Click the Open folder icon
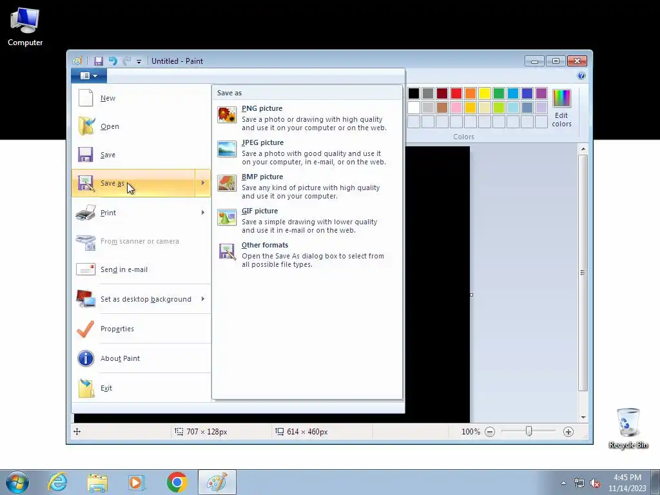 tap(86, 126)
